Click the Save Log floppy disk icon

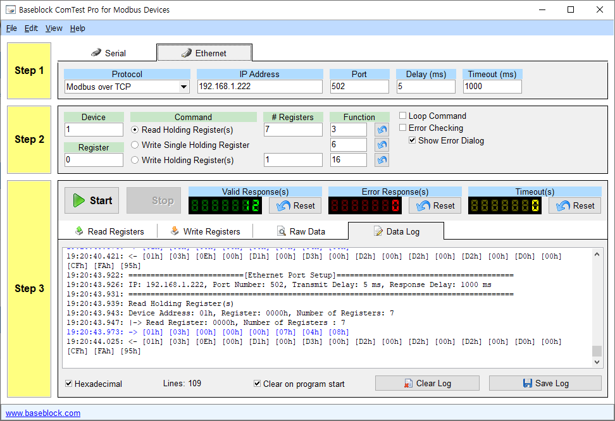click(528, 383)
